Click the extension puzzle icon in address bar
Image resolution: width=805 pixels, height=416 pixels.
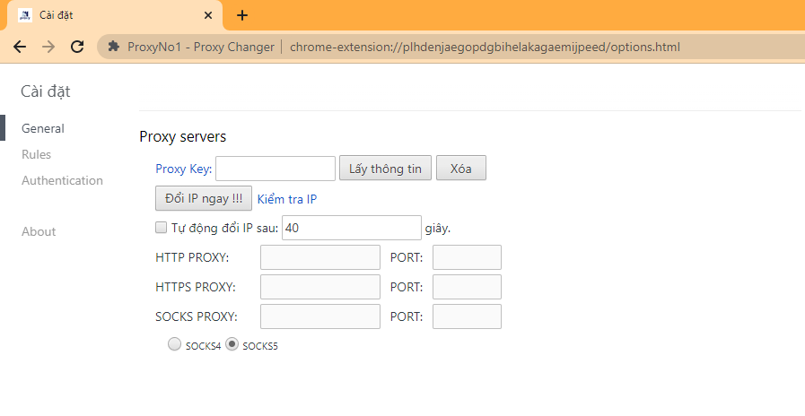click(113, 47)
